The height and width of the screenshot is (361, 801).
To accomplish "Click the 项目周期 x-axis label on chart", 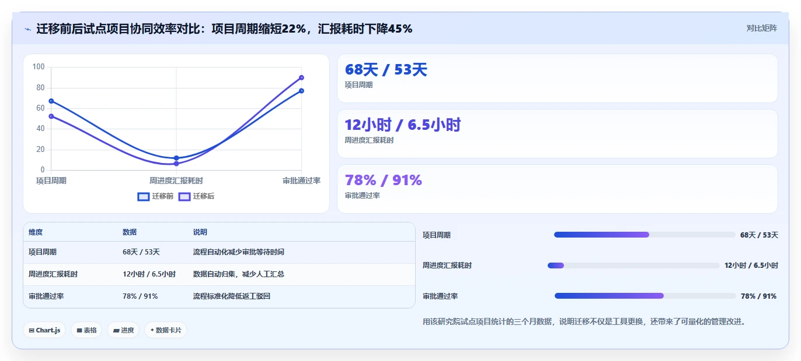I will 51,180.
